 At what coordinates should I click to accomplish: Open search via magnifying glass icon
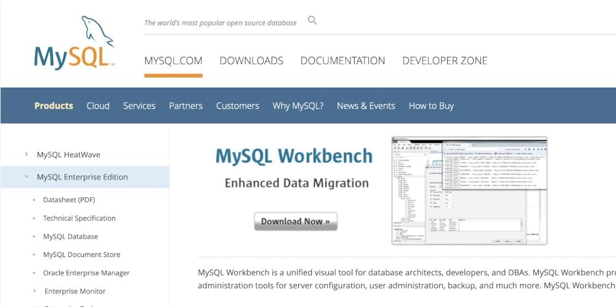(312, 20)
